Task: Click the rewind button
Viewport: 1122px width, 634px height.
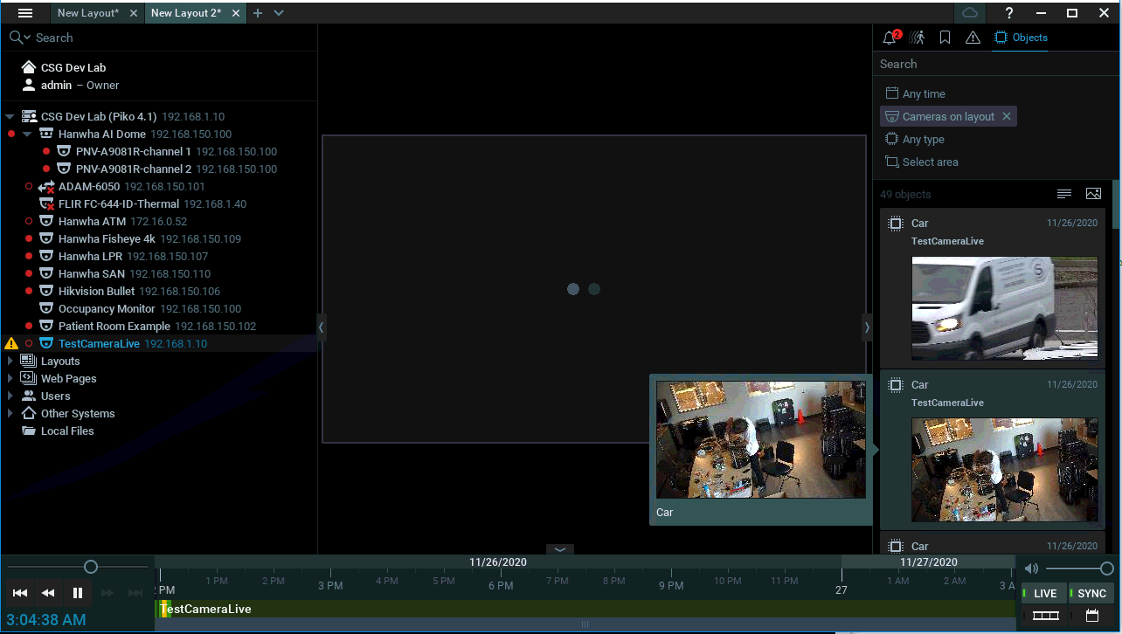Action: point(48,593)
